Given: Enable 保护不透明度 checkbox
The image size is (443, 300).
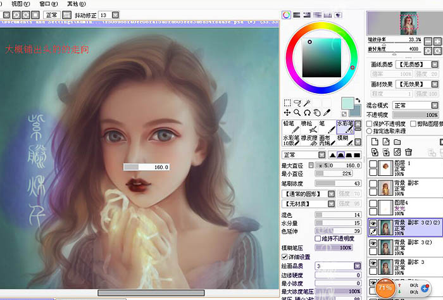Looking at the screenshot, I should click(369, 123).
